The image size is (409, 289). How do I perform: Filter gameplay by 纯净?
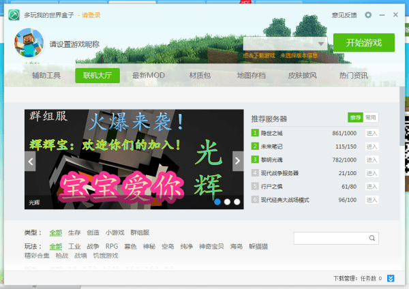click(187, 246)
